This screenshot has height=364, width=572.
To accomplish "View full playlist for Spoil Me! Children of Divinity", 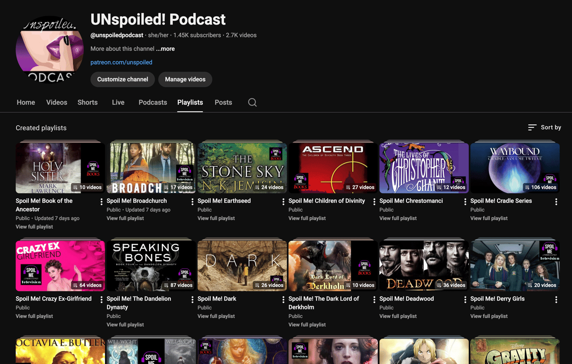I will (307, 218).
